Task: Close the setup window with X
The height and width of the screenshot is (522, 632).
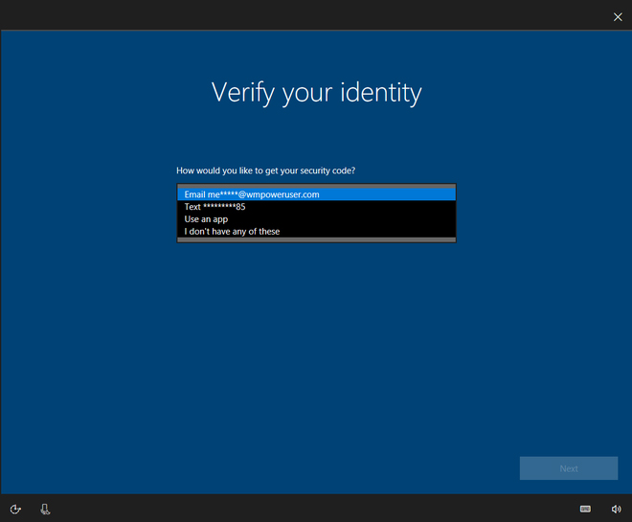Action: click(618, 15)
